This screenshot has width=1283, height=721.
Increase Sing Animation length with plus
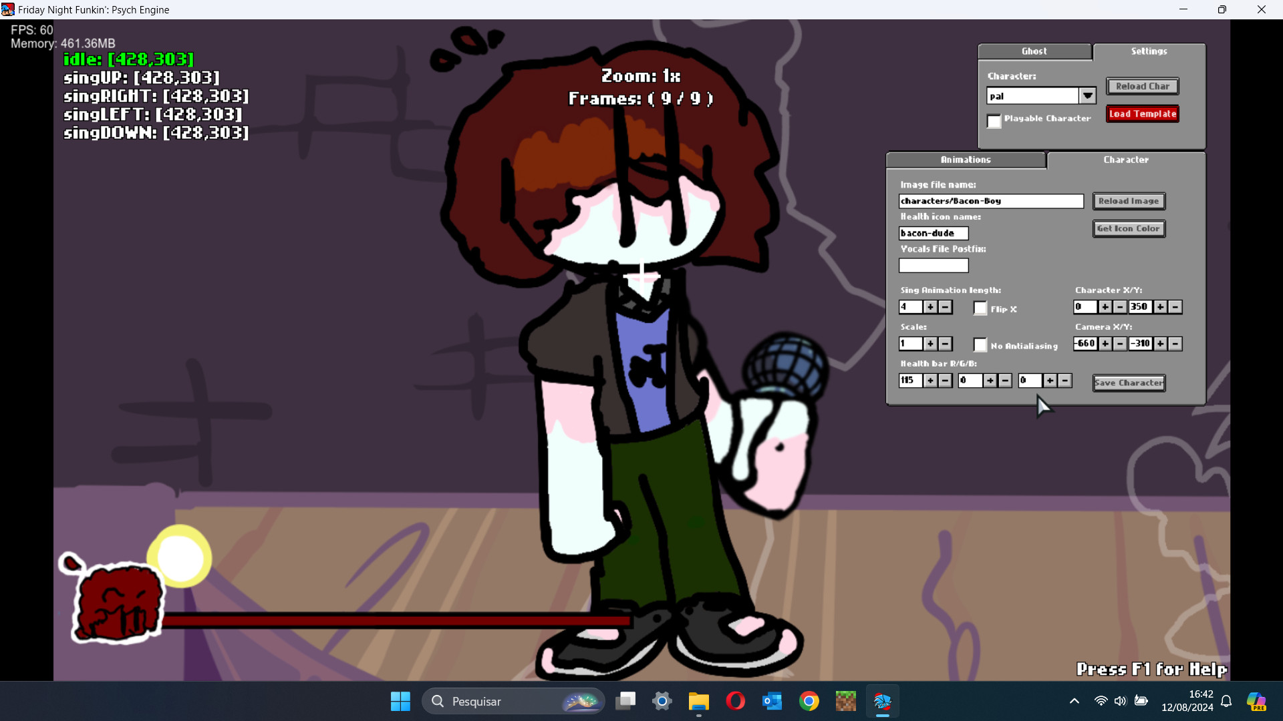pyautogui.click(x=930, y=307)
